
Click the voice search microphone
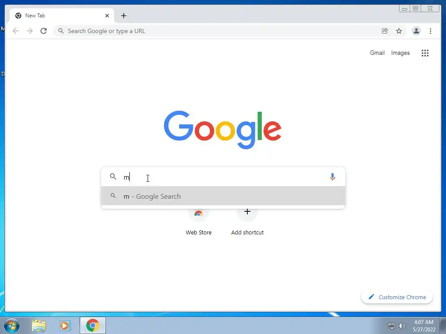[332, 177]
